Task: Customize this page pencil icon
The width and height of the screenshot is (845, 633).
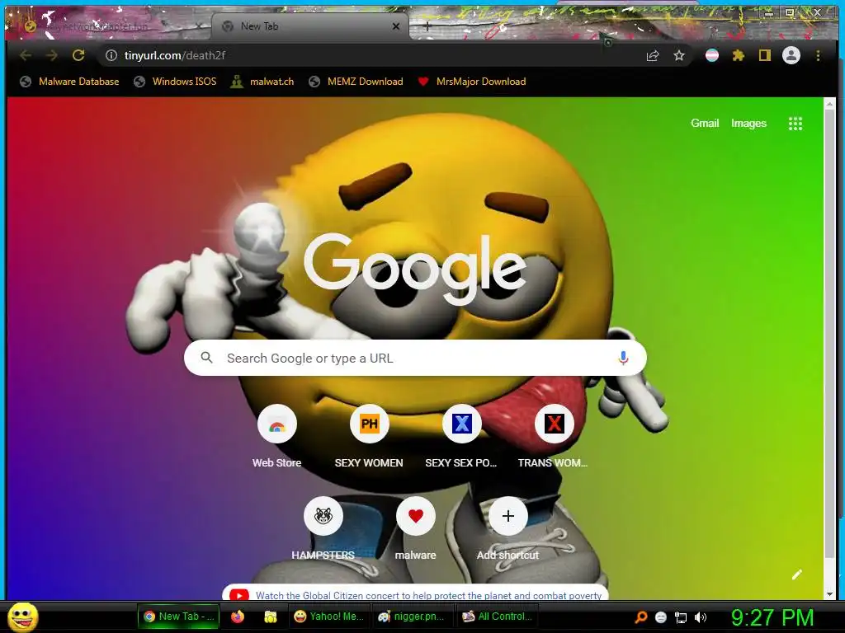Action: (x=797, y=574)
